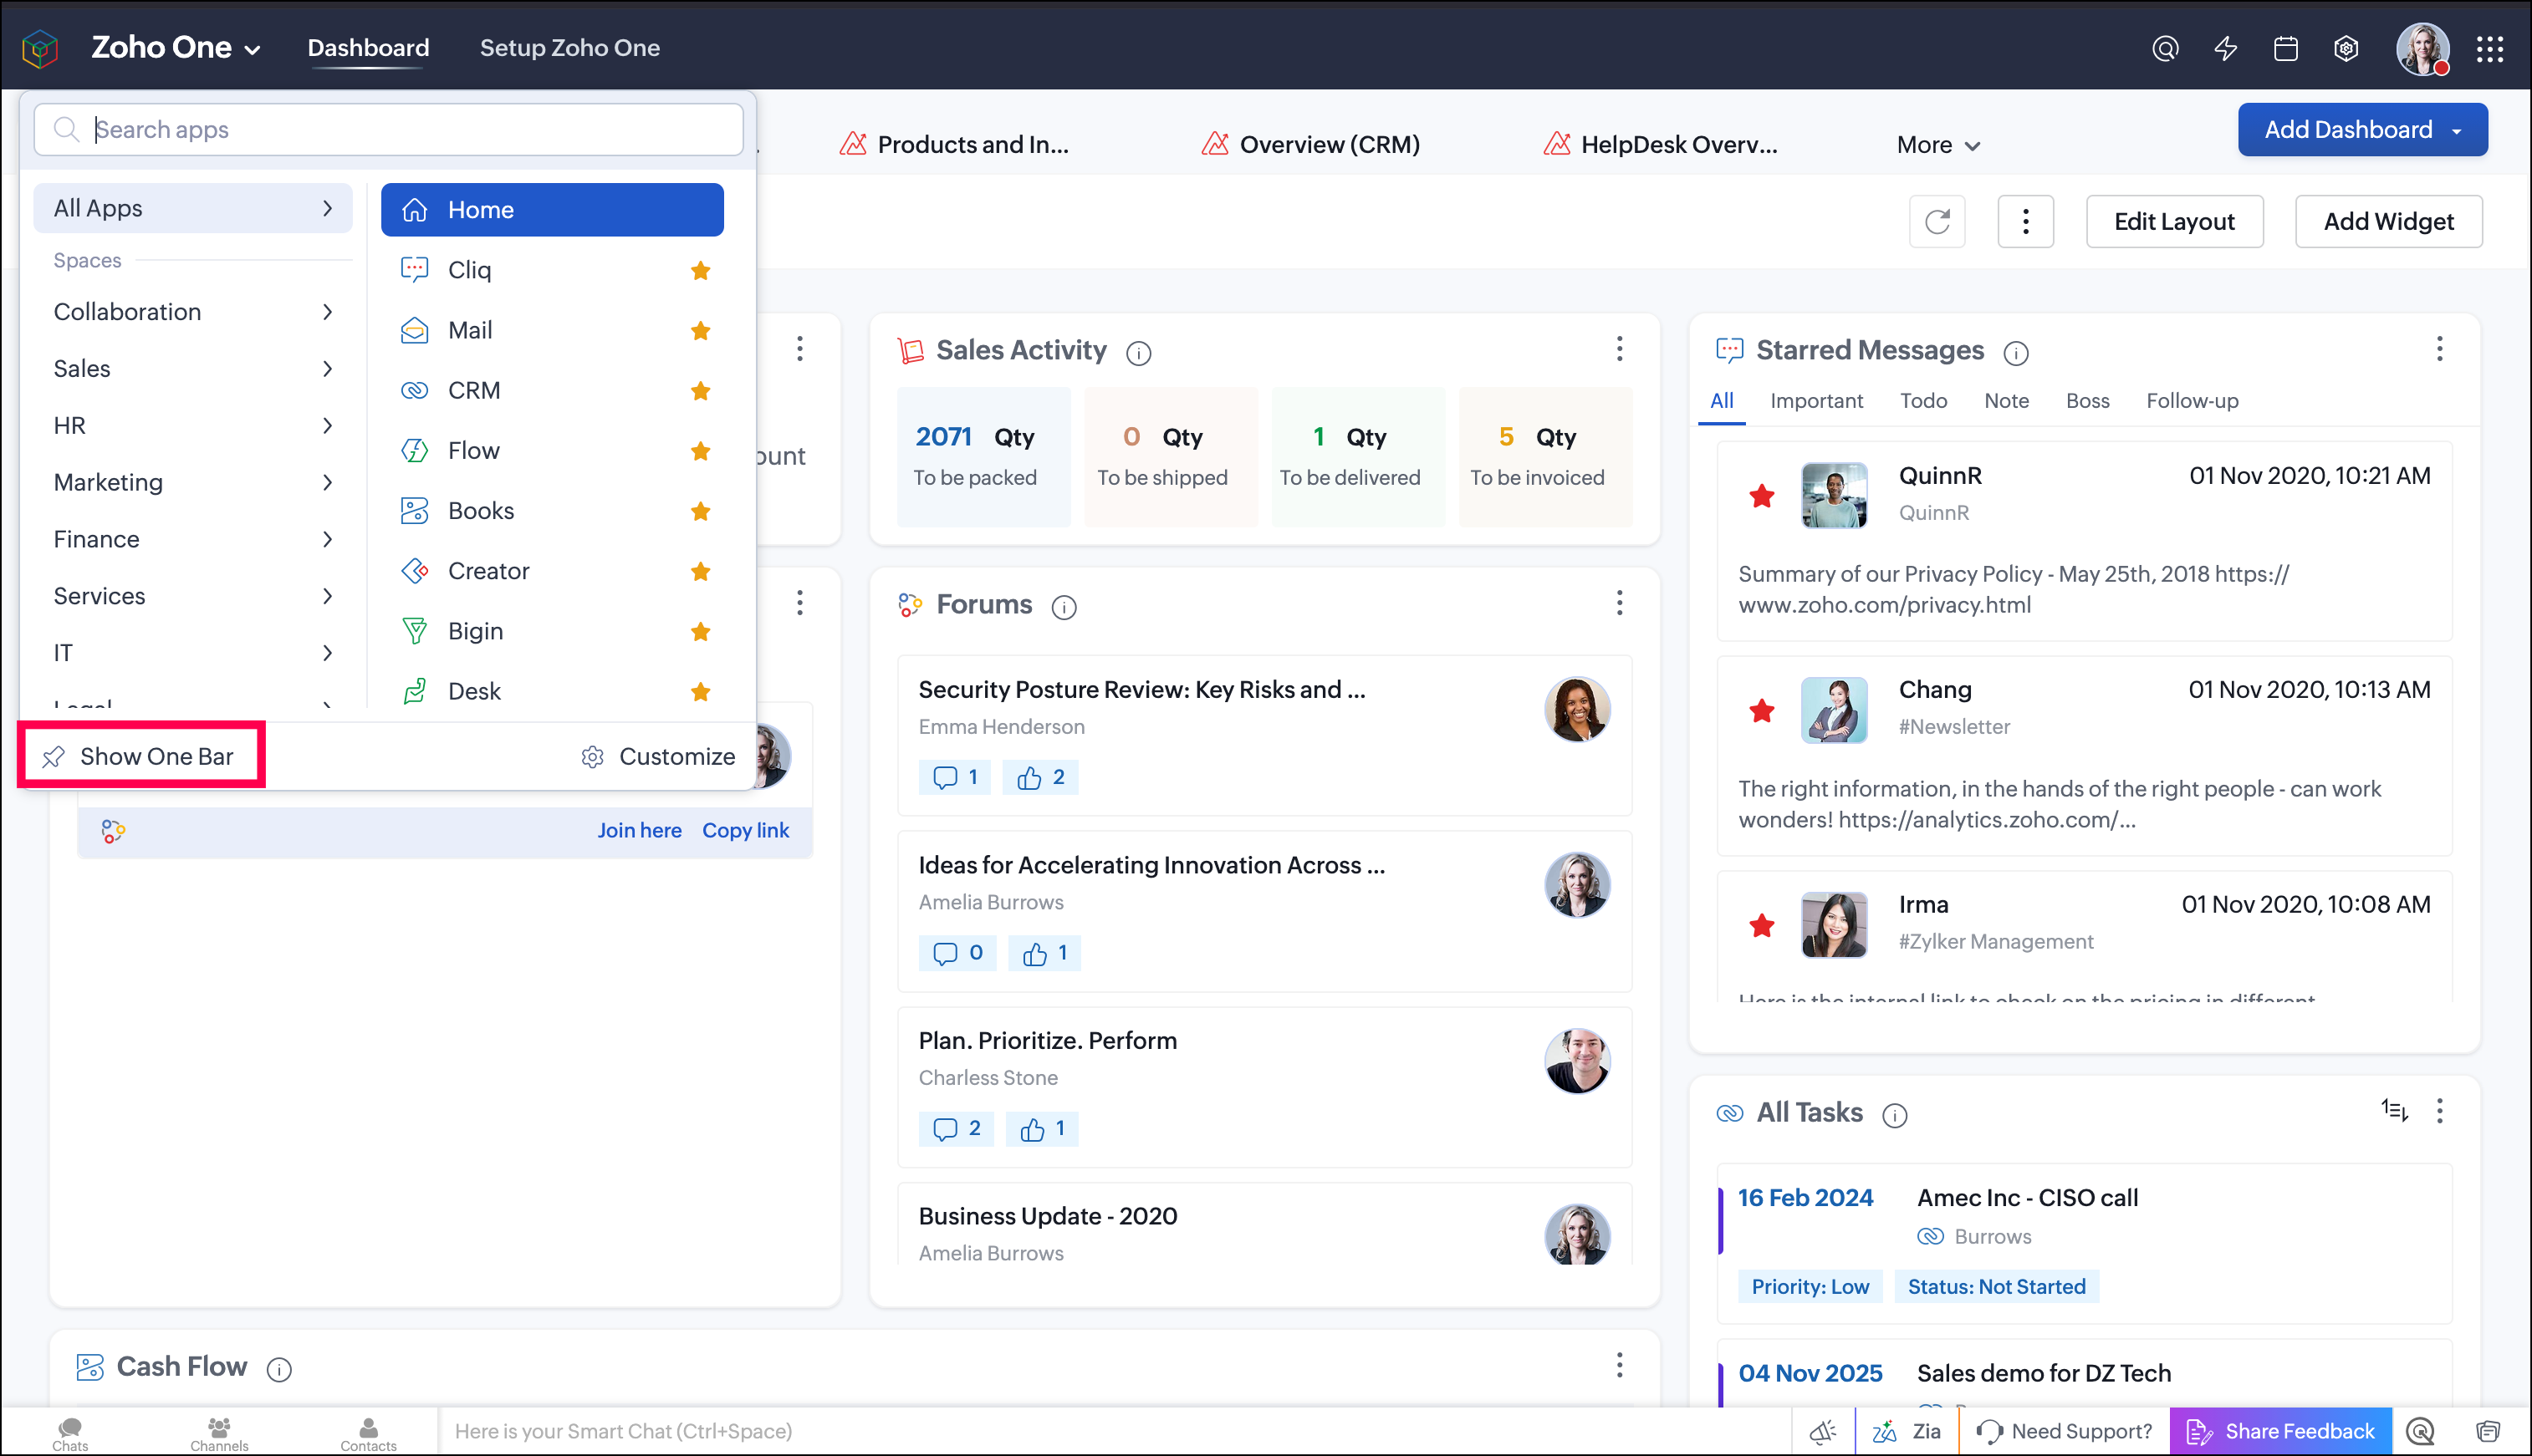
Task: Open the Products and In... dashboard tab
Action: pos(954,145)
